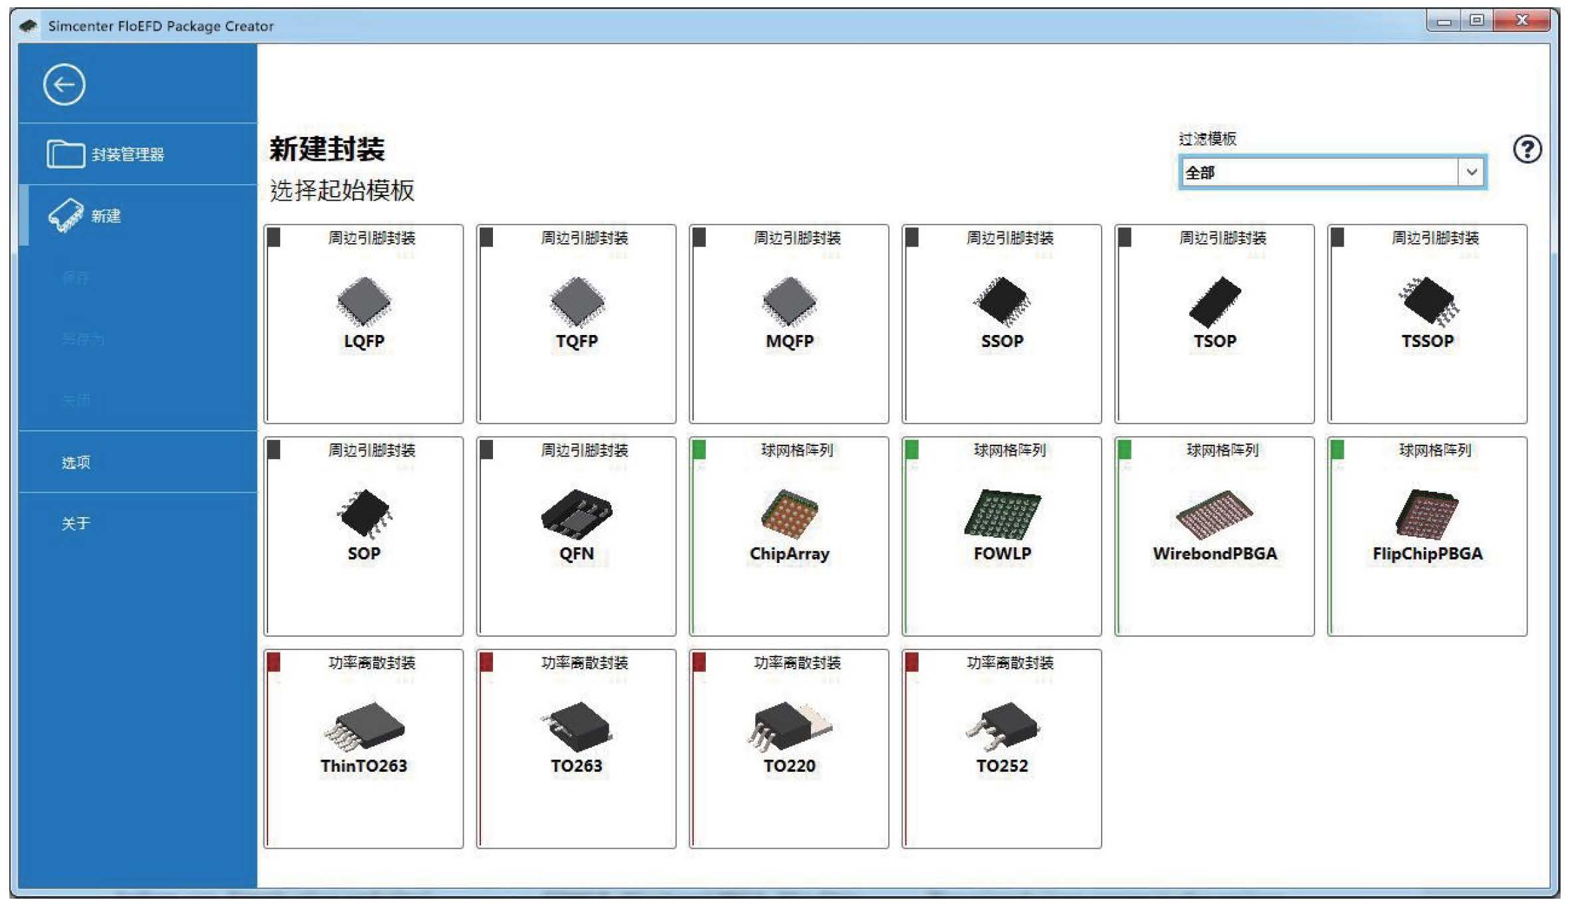The width and height of the screenshot is (1570, 904).
Task: Click the TQFP template label
Action: tap(577, 341)
